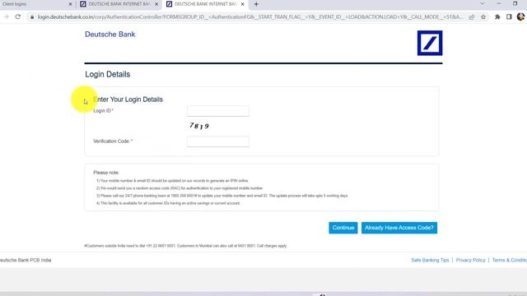Focus the browser address bar URL
Screen dimensions: 527x296
click(x=250, y=16)
